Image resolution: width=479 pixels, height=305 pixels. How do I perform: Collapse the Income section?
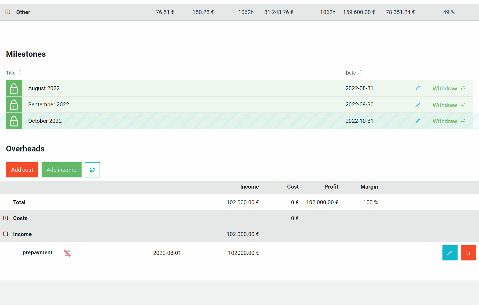pyautogui.click(x=6, y=234)
